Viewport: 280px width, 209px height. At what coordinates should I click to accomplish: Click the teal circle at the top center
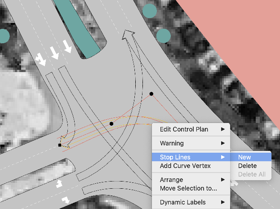click(150, 10)
